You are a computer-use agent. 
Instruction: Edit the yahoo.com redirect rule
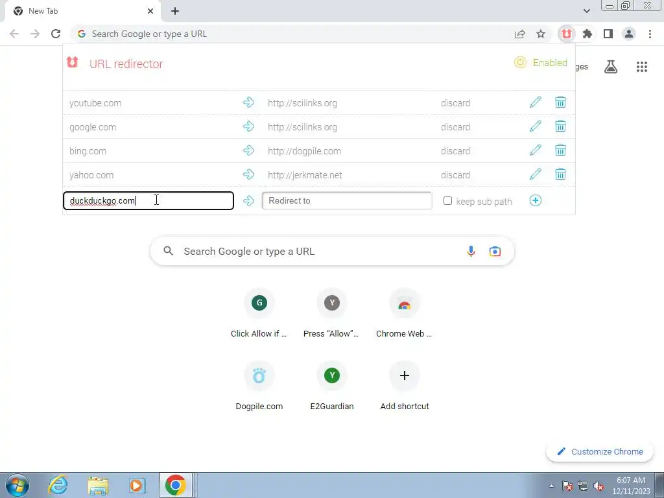535,174
